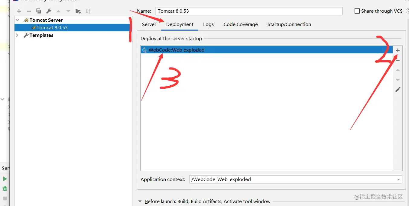Click the Debug bug icon in Services panel
The width and height of the screenshot is (409, 206).
(x=5, y=189)
